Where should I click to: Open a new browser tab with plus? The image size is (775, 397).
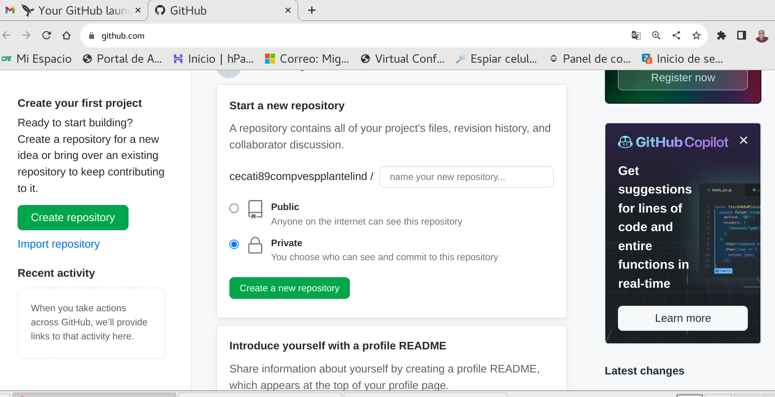(x=312, y=11)
